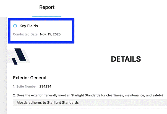Select the Key Fields heading
Screen dimensions: 167x114
[x=29, y=26]
